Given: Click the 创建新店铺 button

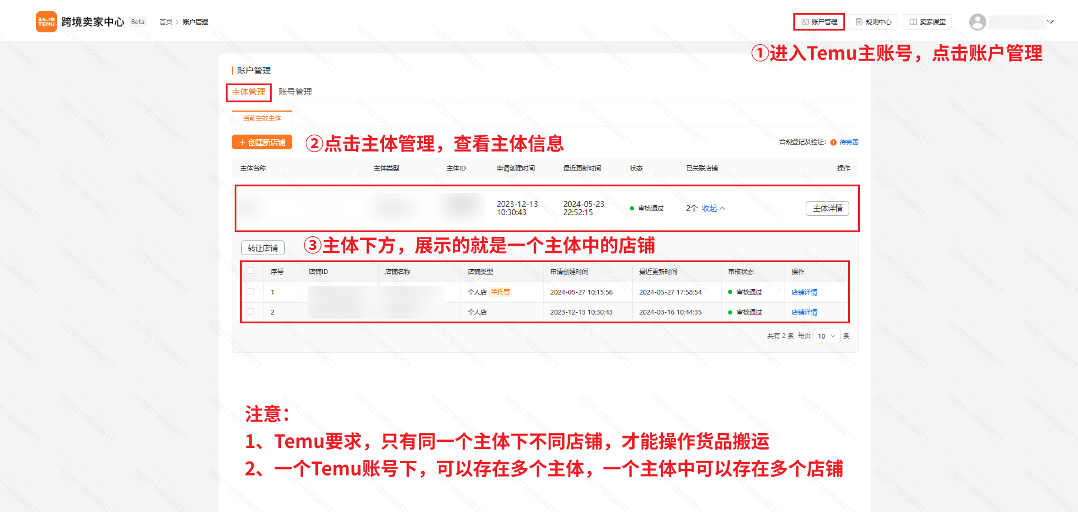Looking at the screenshot, I should [262, 142].
